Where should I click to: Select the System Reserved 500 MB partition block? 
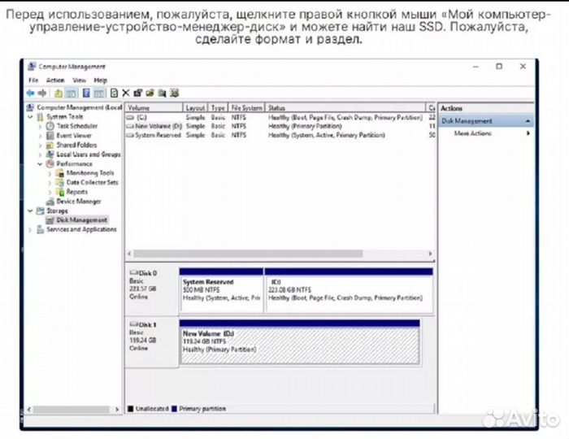point(221,290)
